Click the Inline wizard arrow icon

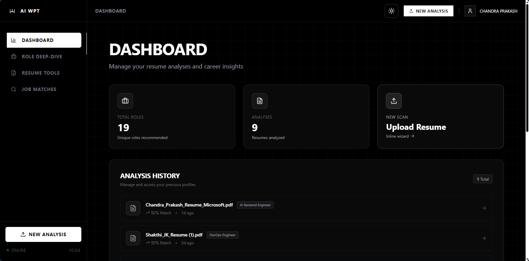tap(413, 136)
